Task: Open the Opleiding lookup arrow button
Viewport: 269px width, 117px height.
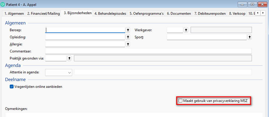Action: [128, 37]
